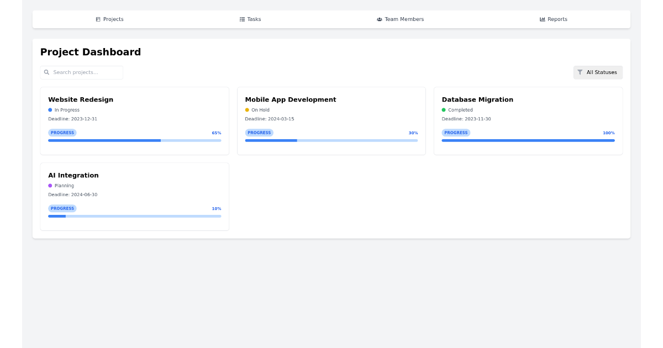
Task: Click the Website Redesign project title
Action: click(x=81, y=99)
